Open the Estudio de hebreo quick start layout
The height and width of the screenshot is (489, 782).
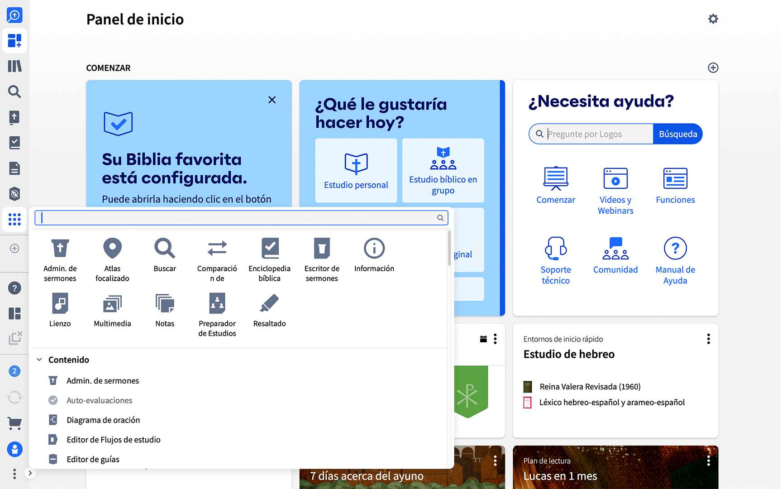569,354
